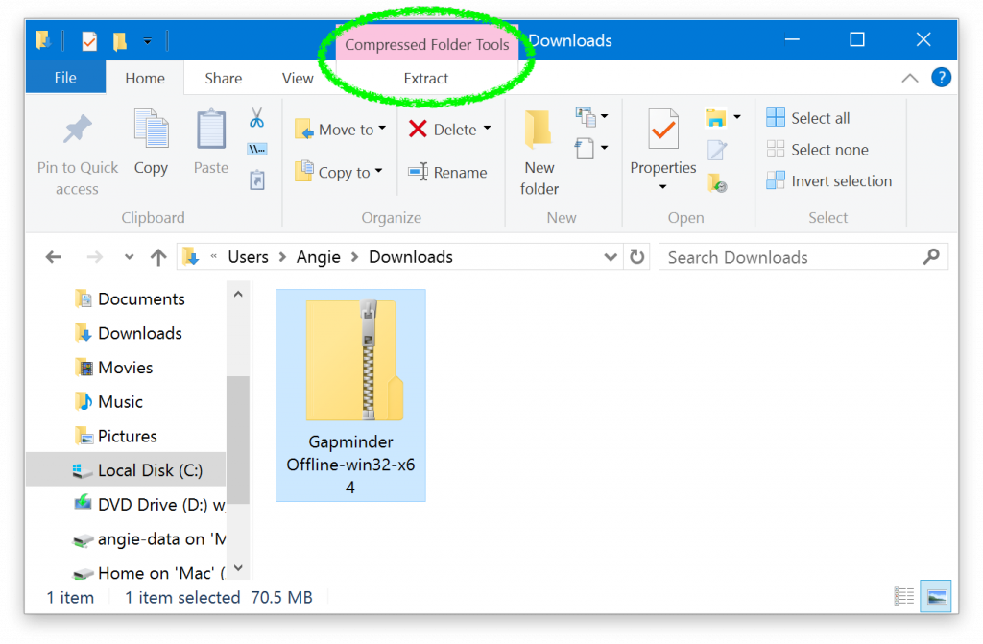Screen dimensions: 983x644
Task: Select DVD Drive (D:)
Action: click(149, 504)
